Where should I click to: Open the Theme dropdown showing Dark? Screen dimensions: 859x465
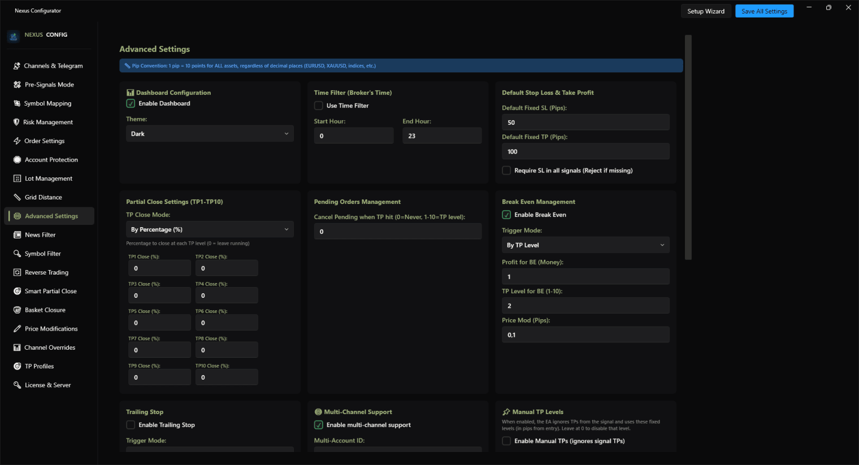[x=210, y=134]
